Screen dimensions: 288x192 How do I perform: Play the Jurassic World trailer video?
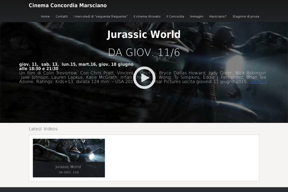pyautogui.click(x=144, y=78)
